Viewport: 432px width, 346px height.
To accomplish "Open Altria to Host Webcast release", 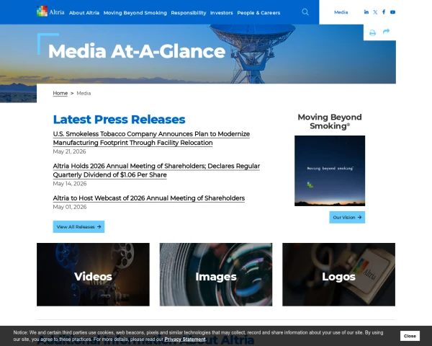I will 149,198.
